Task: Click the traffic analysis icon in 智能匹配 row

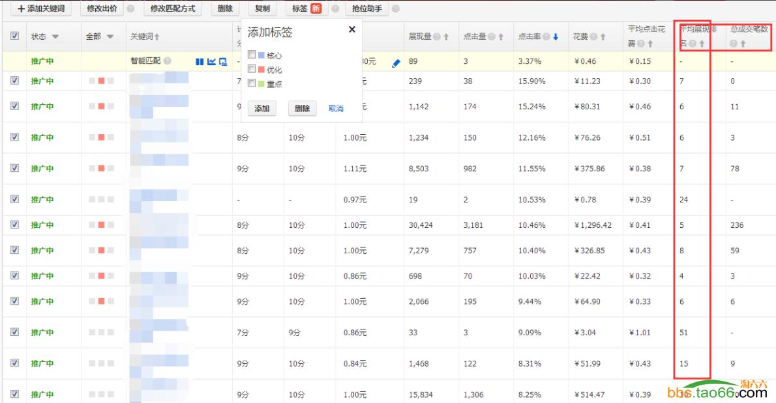Action: [222, 60]
